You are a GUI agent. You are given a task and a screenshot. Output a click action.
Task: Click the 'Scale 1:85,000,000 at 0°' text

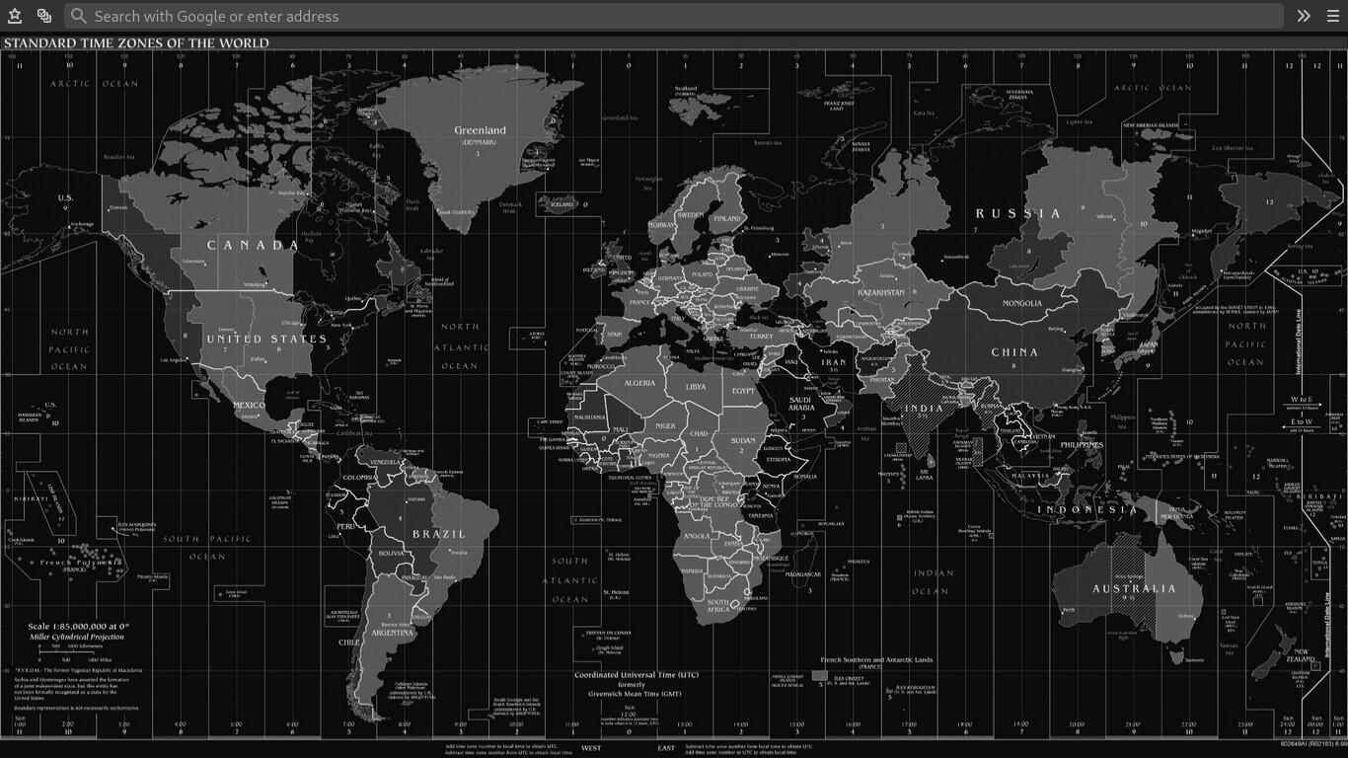coord(79,626)
